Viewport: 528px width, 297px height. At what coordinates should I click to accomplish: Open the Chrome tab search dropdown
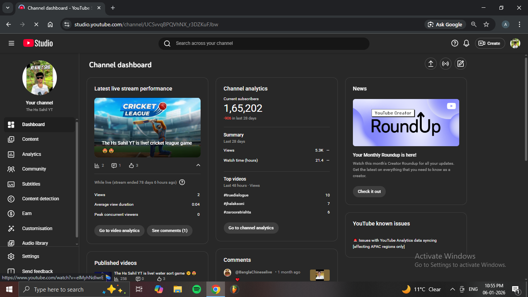click(x=7, y=8)
